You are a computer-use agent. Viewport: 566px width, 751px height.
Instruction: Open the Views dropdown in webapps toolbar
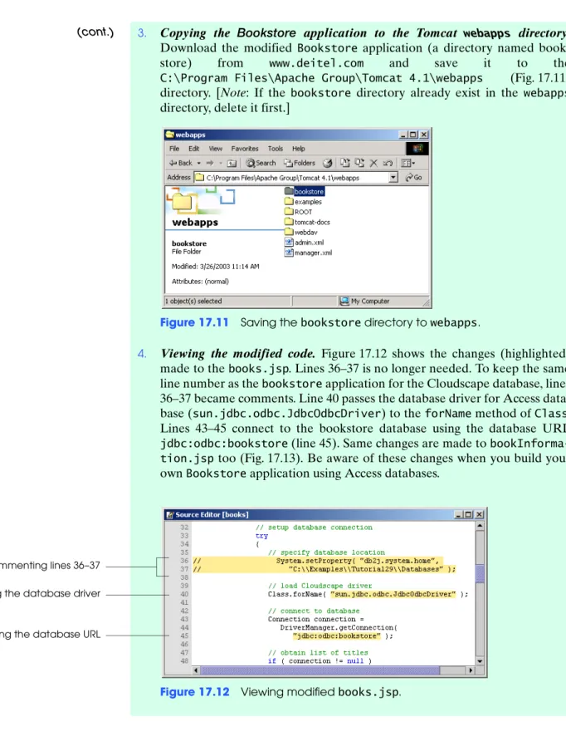pyautogui.click(x=407, y=164)
